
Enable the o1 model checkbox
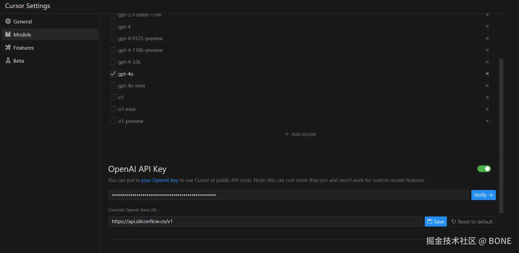pyautogui.click(x=113, y=97)
